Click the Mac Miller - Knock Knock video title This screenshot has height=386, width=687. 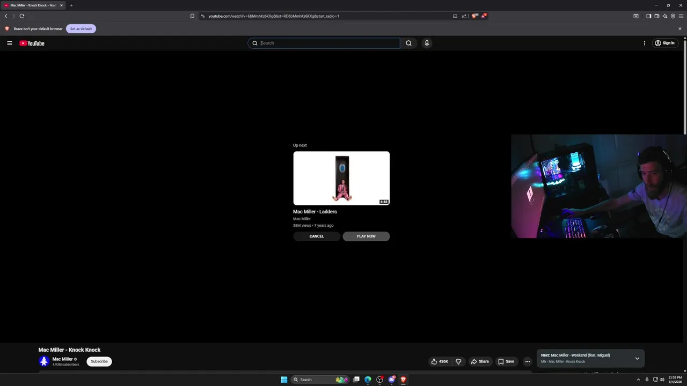tap(69, 350)
